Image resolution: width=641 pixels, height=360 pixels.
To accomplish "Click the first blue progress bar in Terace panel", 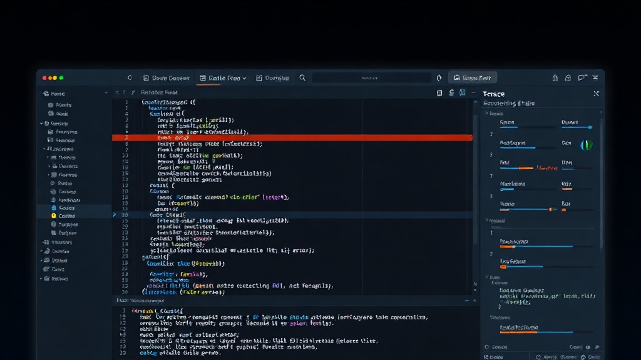I will point(527,127).
